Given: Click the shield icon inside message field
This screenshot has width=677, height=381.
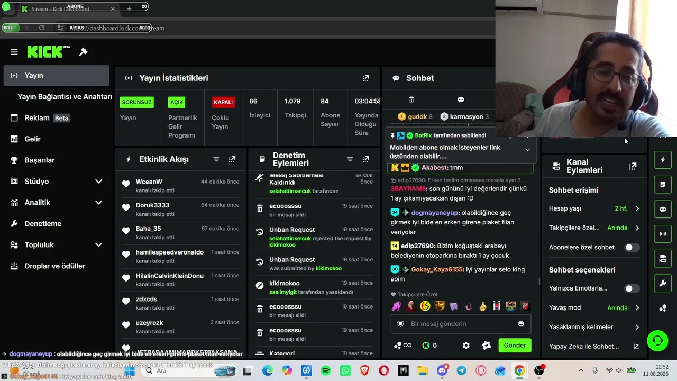Looking at the screenshot, I should tap(400, 324).
